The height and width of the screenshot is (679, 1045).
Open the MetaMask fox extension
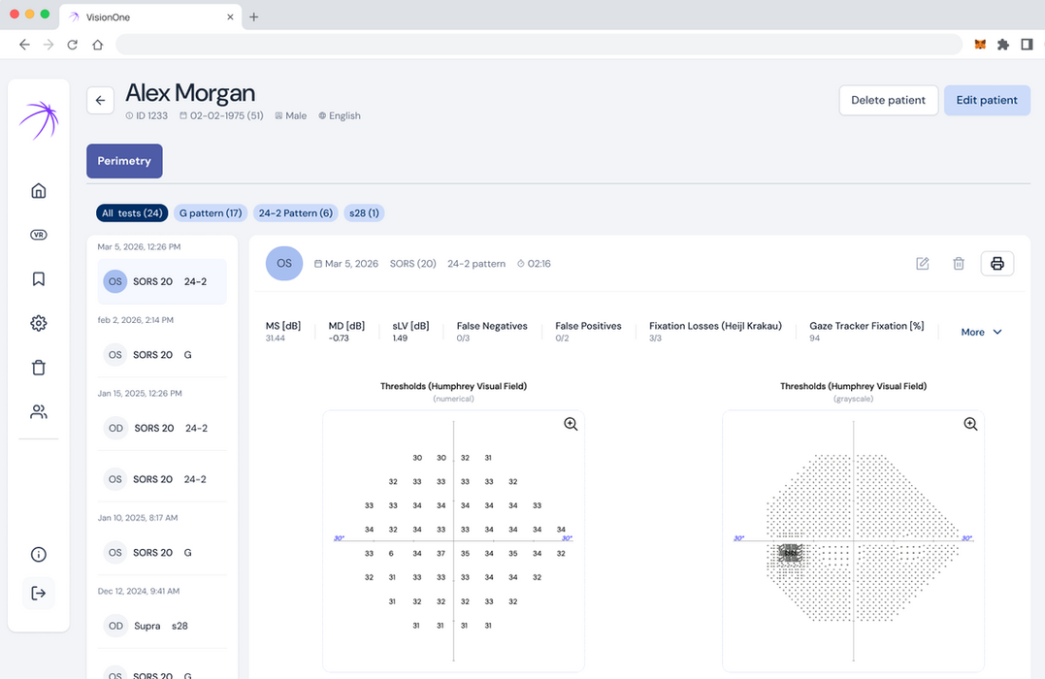(980, 45)
